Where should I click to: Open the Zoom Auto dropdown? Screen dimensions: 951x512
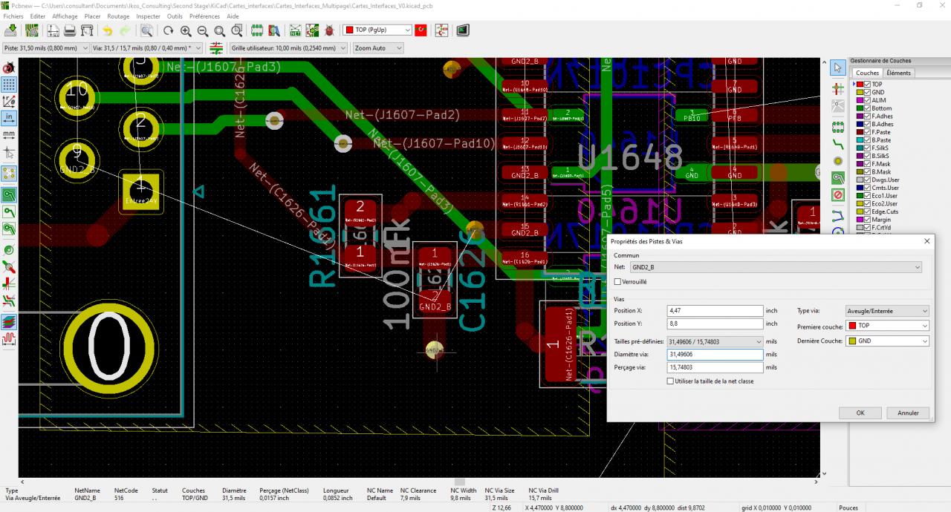click(x=378, y=48)
